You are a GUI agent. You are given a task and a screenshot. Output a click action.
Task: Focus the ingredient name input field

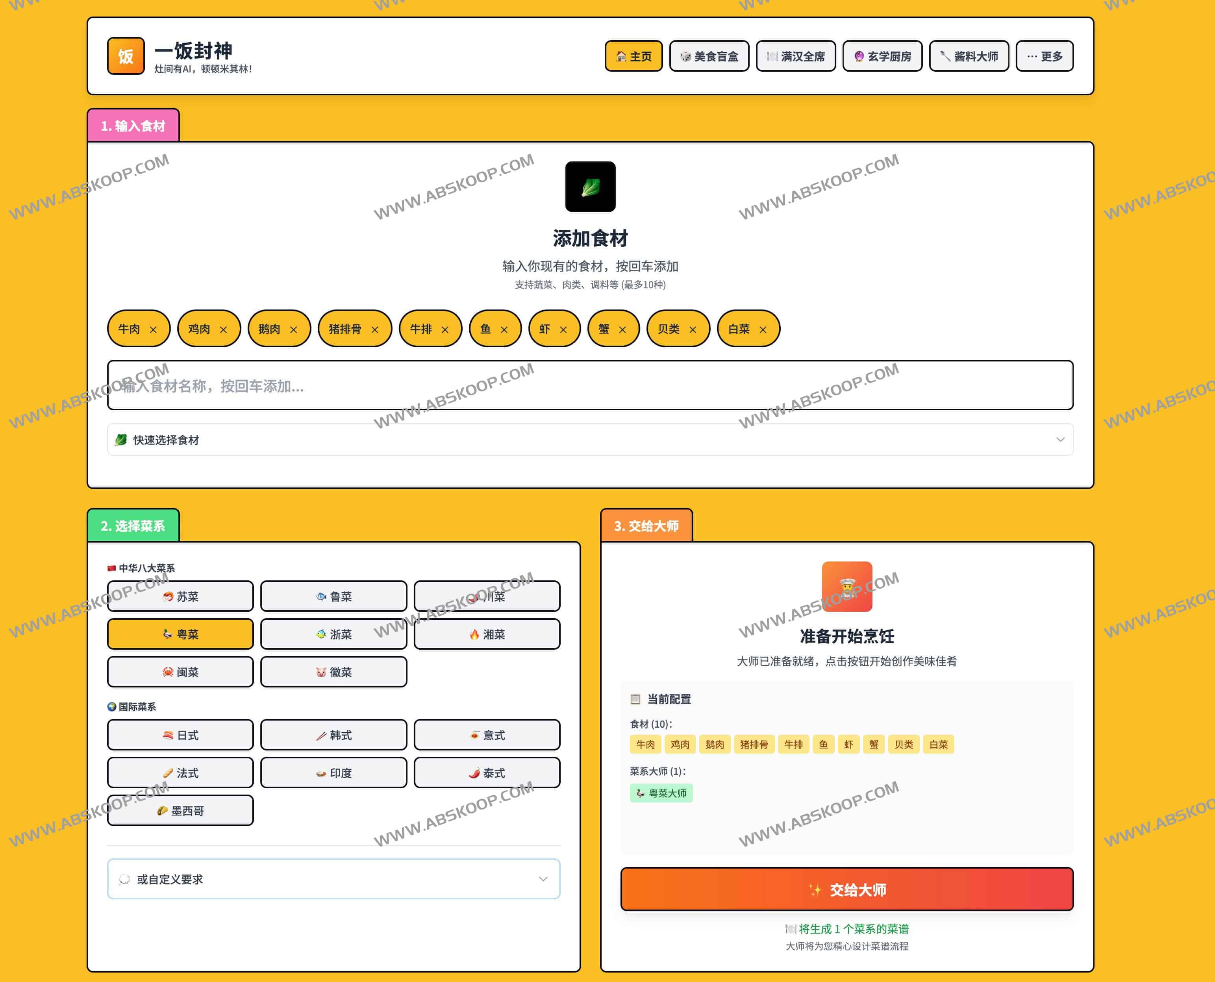pyautogui.click(x=590, y=385)
